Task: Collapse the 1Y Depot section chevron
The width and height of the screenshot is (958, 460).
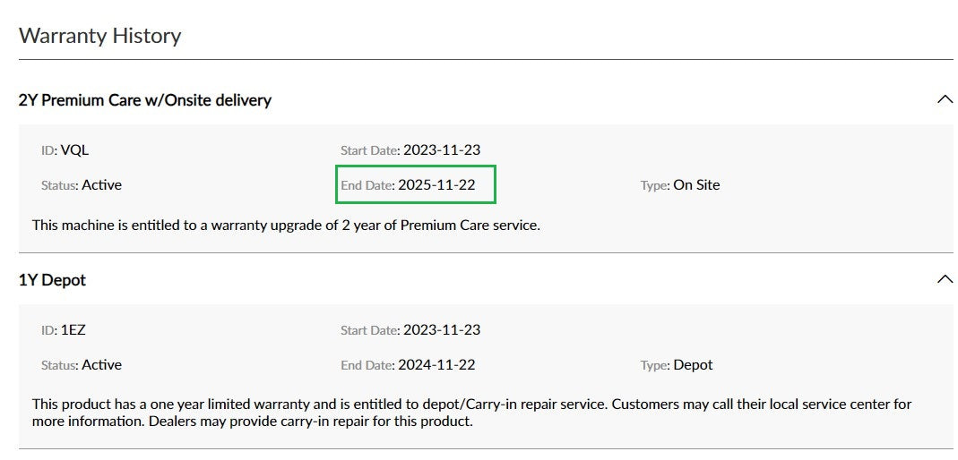Action: pyautogui.click(x=945, y=279)
